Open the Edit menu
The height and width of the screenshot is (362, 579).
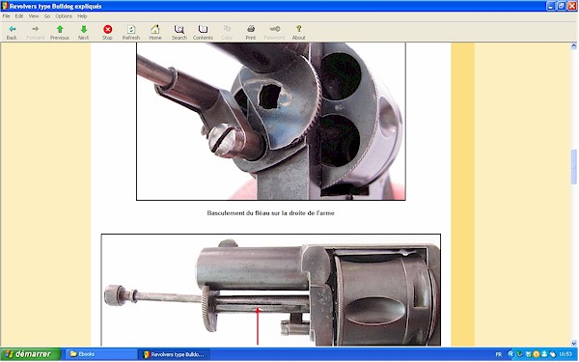(x=19, y=16)
